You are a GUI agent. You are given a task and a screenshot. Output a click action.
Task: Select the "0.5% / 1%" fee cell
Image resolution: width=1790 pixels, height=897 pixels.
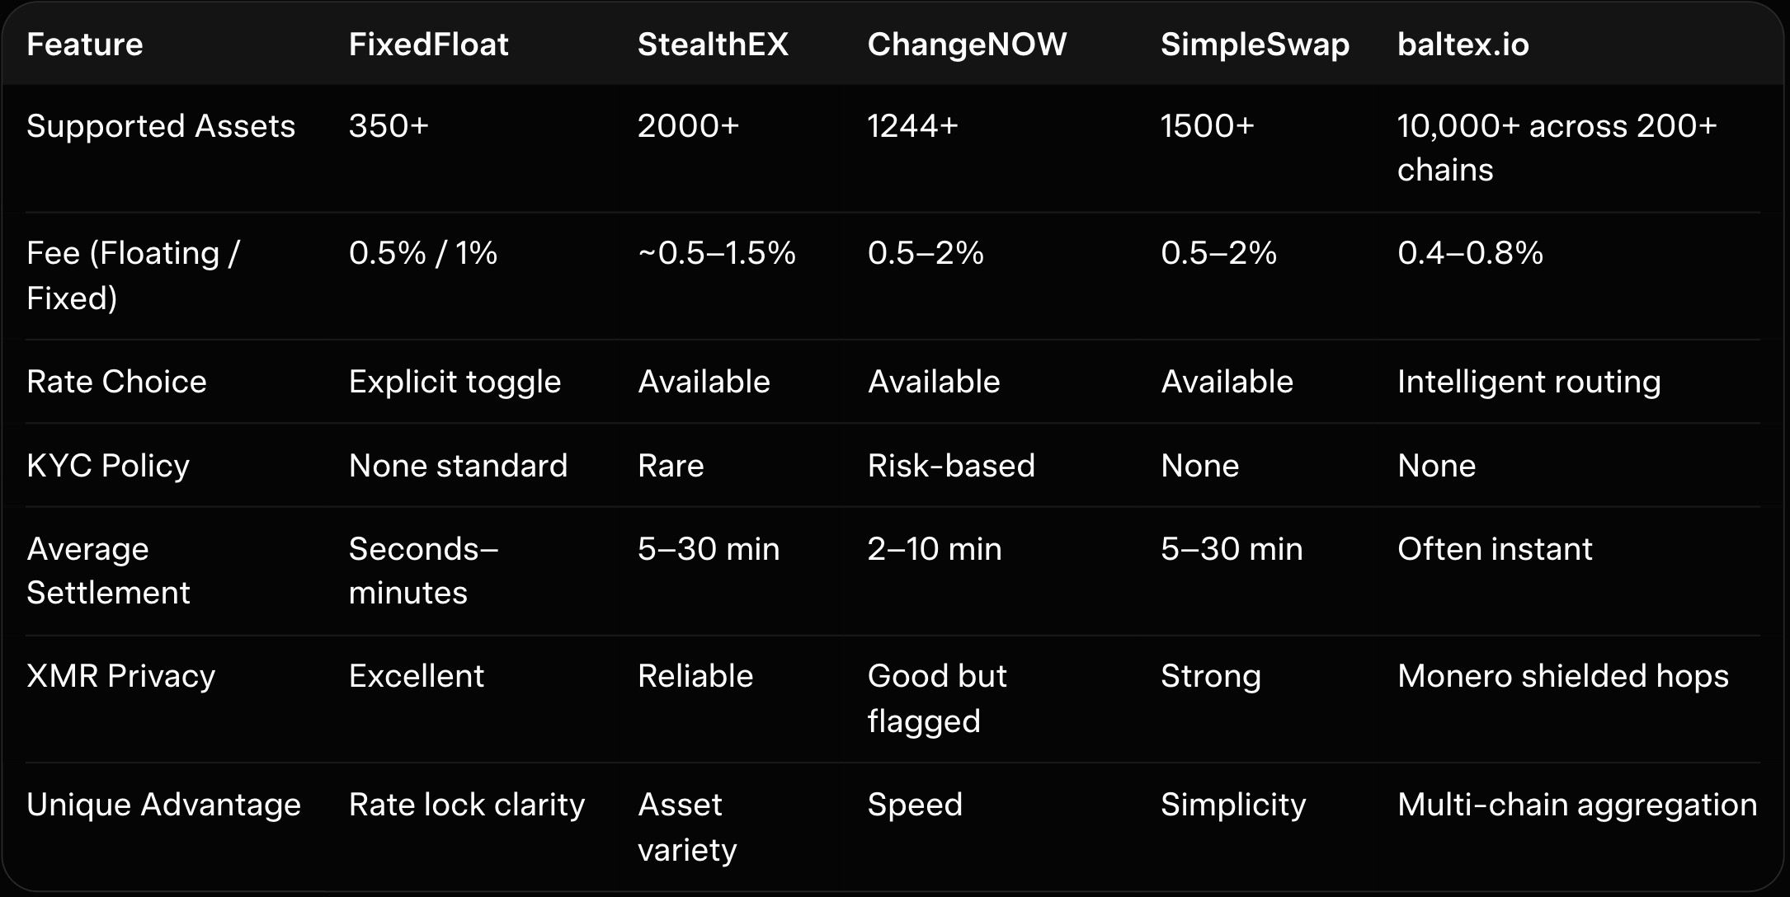(422, 253)
